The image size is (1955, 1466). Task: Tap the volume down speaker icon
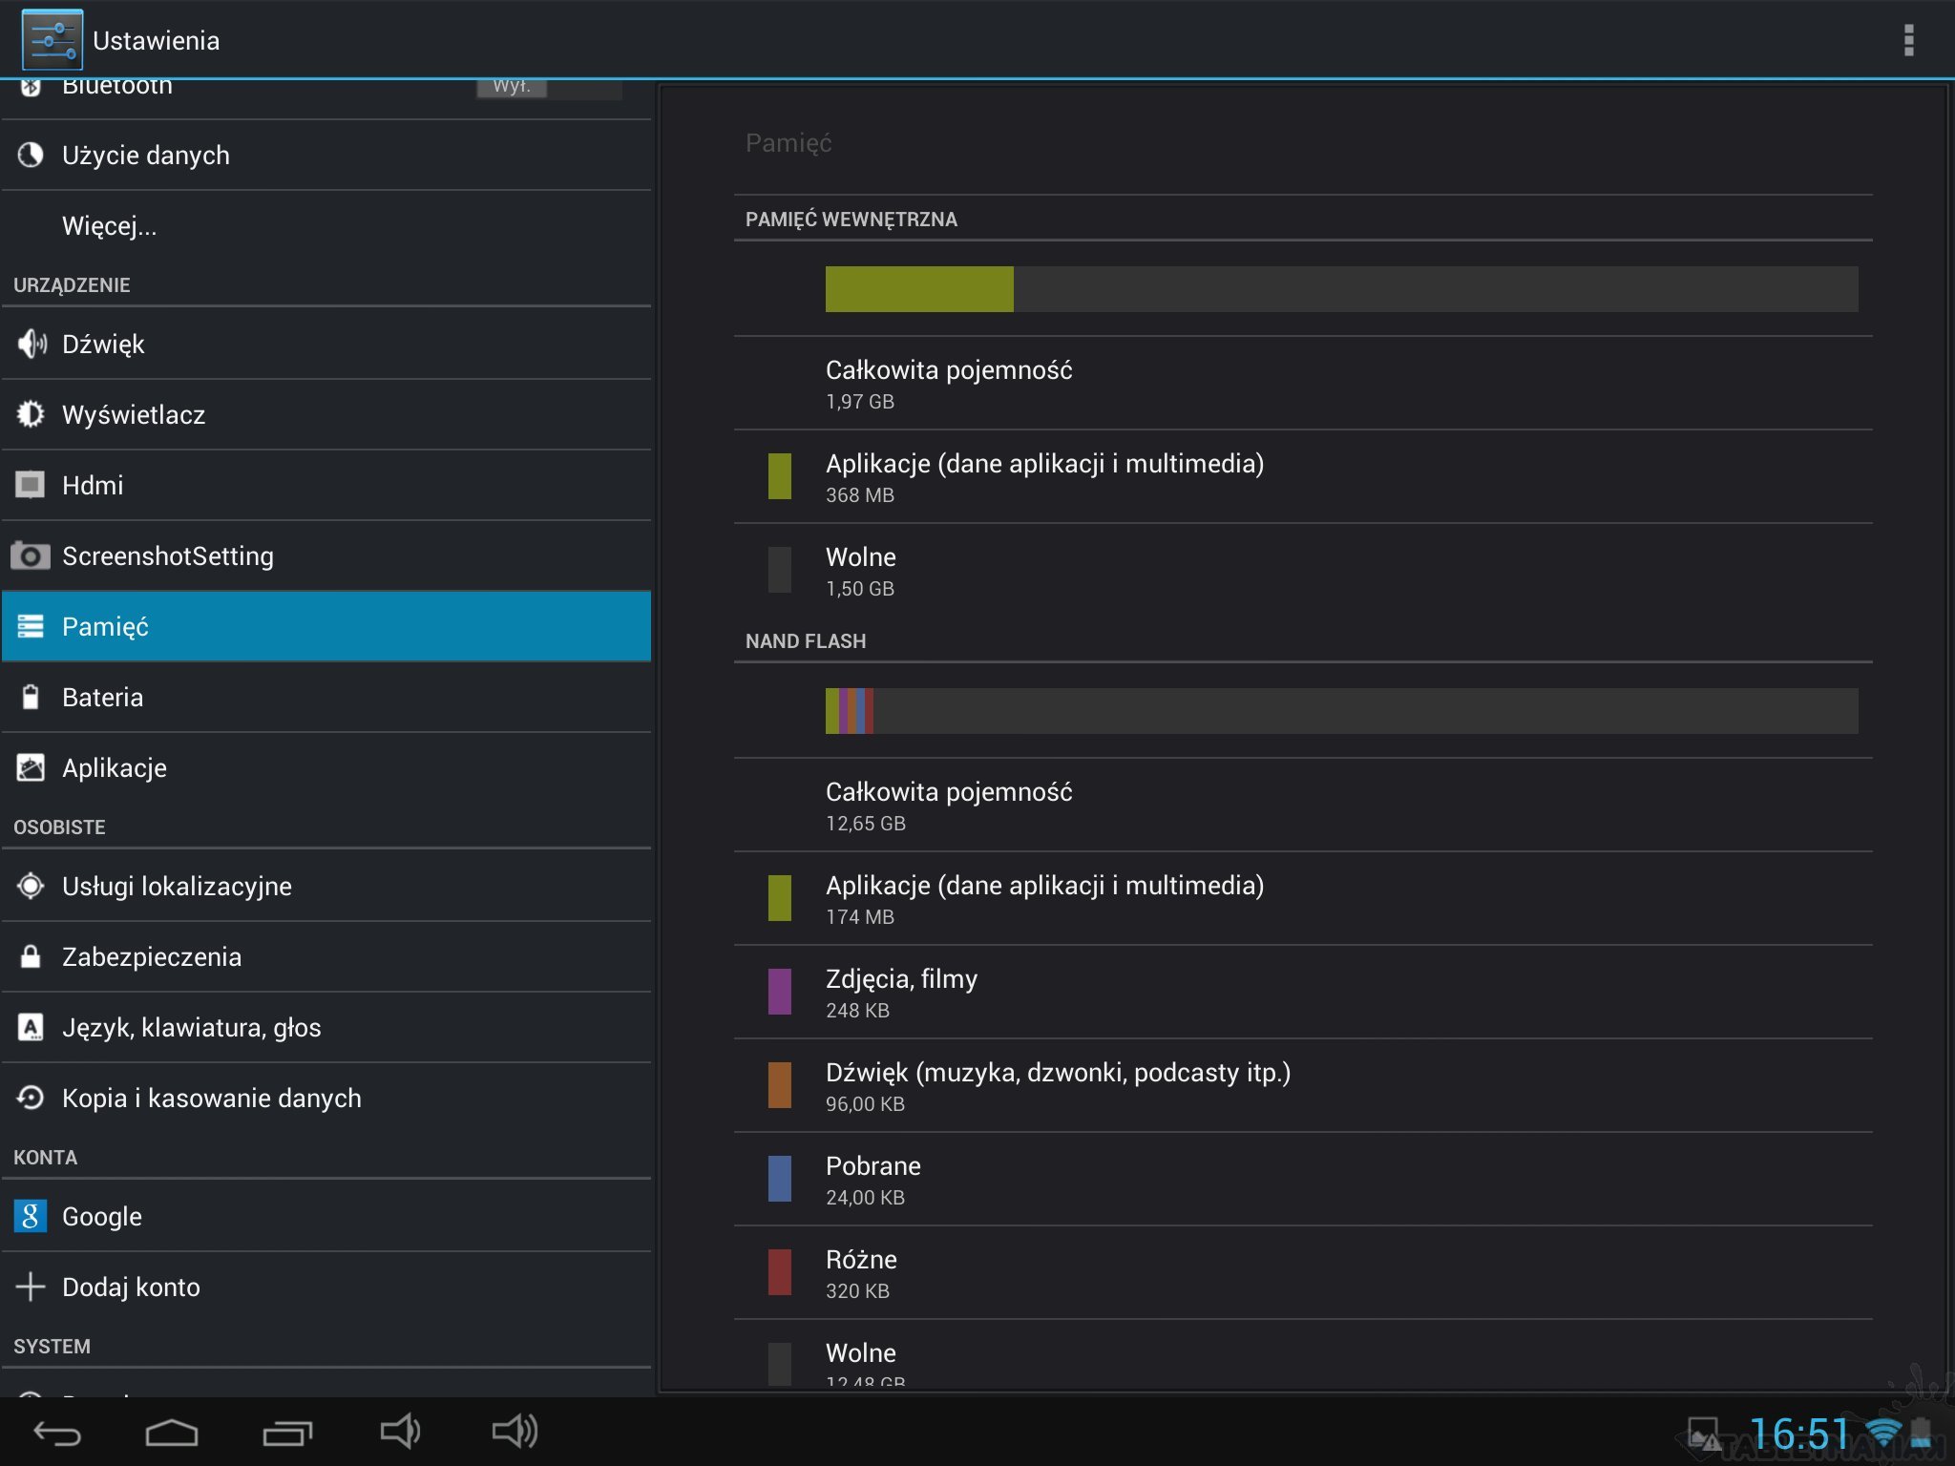tap(399, 1431)
